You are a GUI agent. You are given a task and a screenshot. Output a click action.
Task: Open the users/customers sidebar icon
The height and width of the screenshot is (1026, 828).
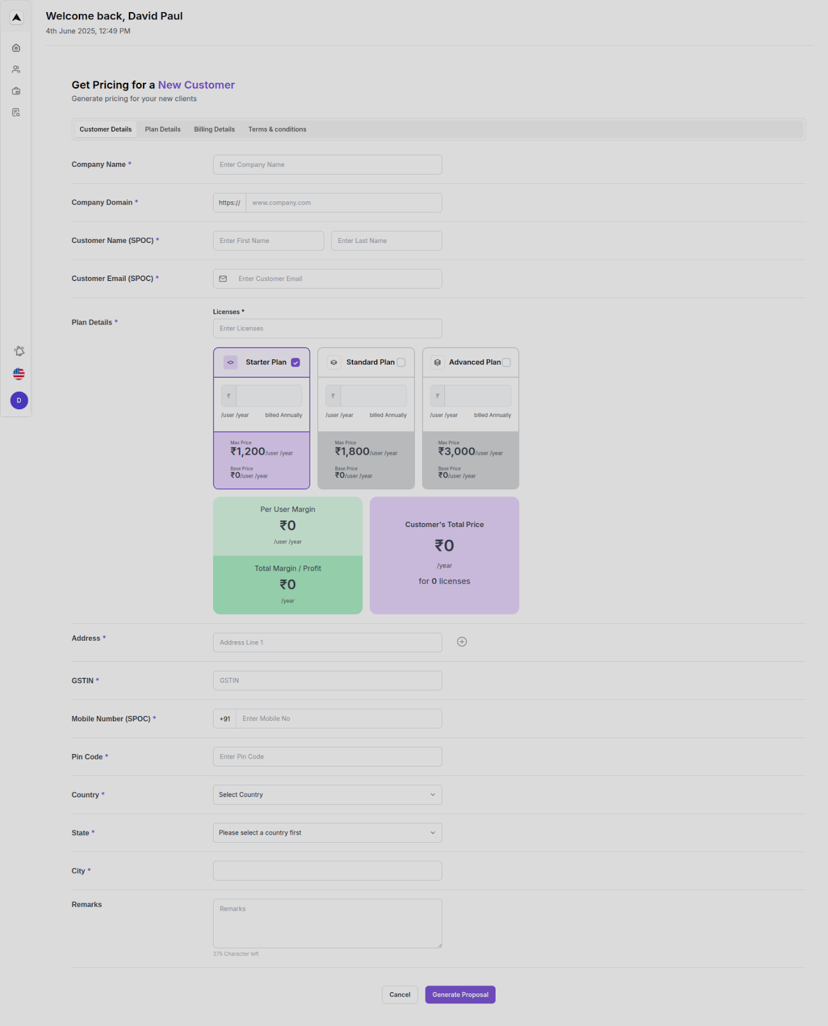(x=17, y=69)
